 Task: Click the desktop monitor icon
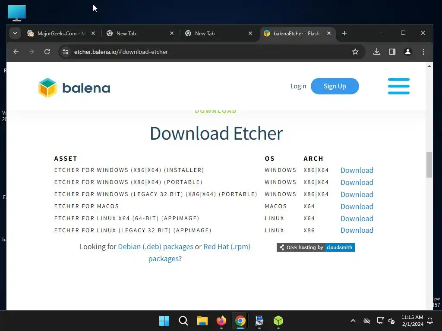pos(17,13)
